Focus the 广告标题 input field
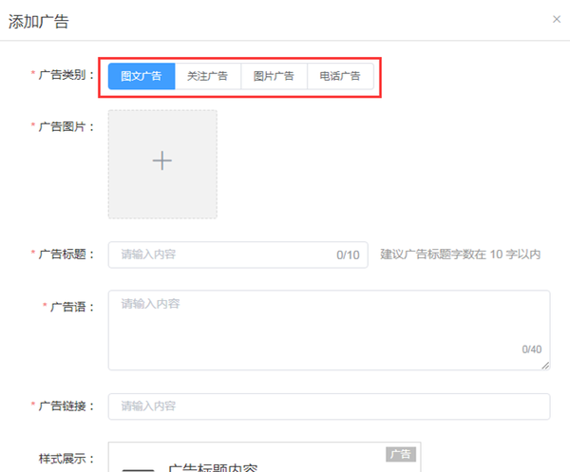Image resolution: width=570 pixels, height=472 pixels. click(x=238, y=255)
